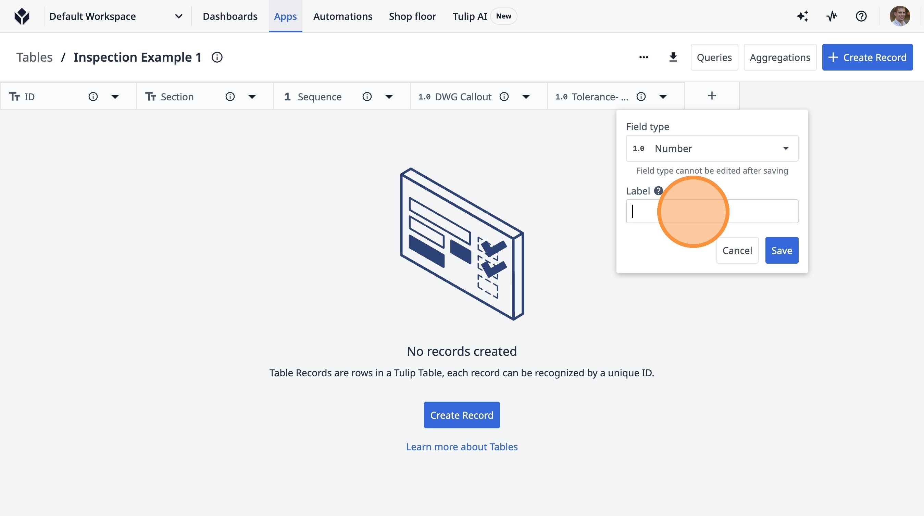Add a new column with plus icon
This screenshot has width=924, height=516.
tap(712, 96)
